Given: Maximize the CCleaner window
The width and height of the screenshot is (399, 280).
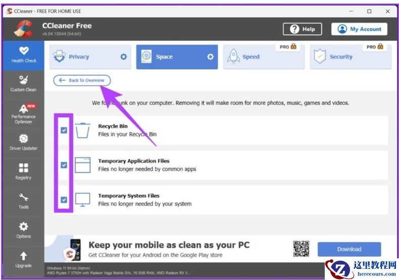Looking at the screenshot, I should [369, 11].
